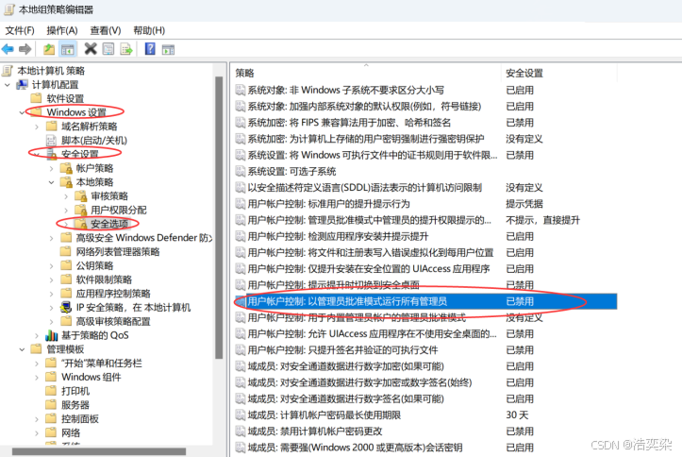682x457 pixels.
Task: Expand the 审核策略 node
Action: pos(66,196)
